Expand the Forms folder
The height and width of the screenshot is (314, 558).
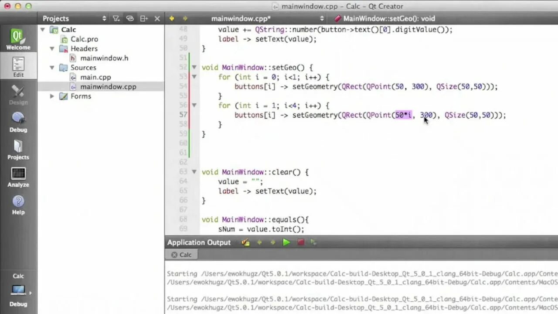tap(52, 96)
